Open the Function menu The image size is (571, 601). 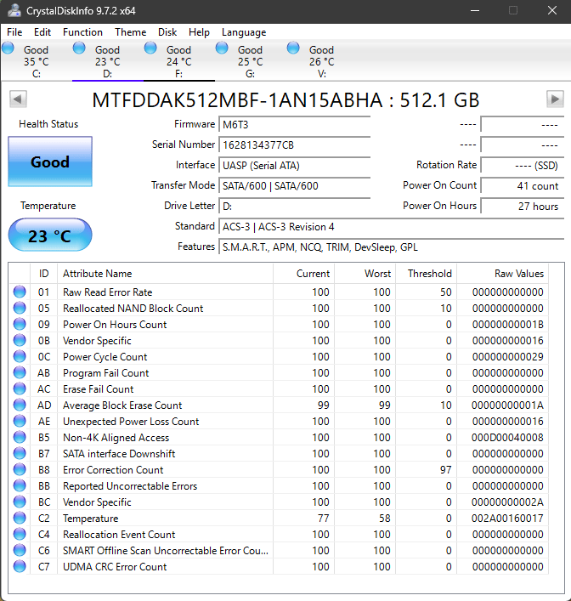tap(82, 32)
